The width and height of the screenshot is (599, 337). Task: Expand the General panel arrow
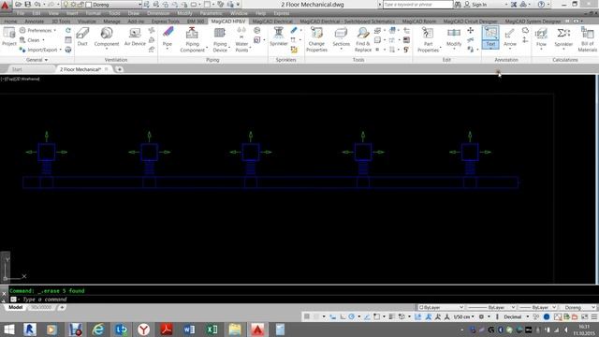46,60
